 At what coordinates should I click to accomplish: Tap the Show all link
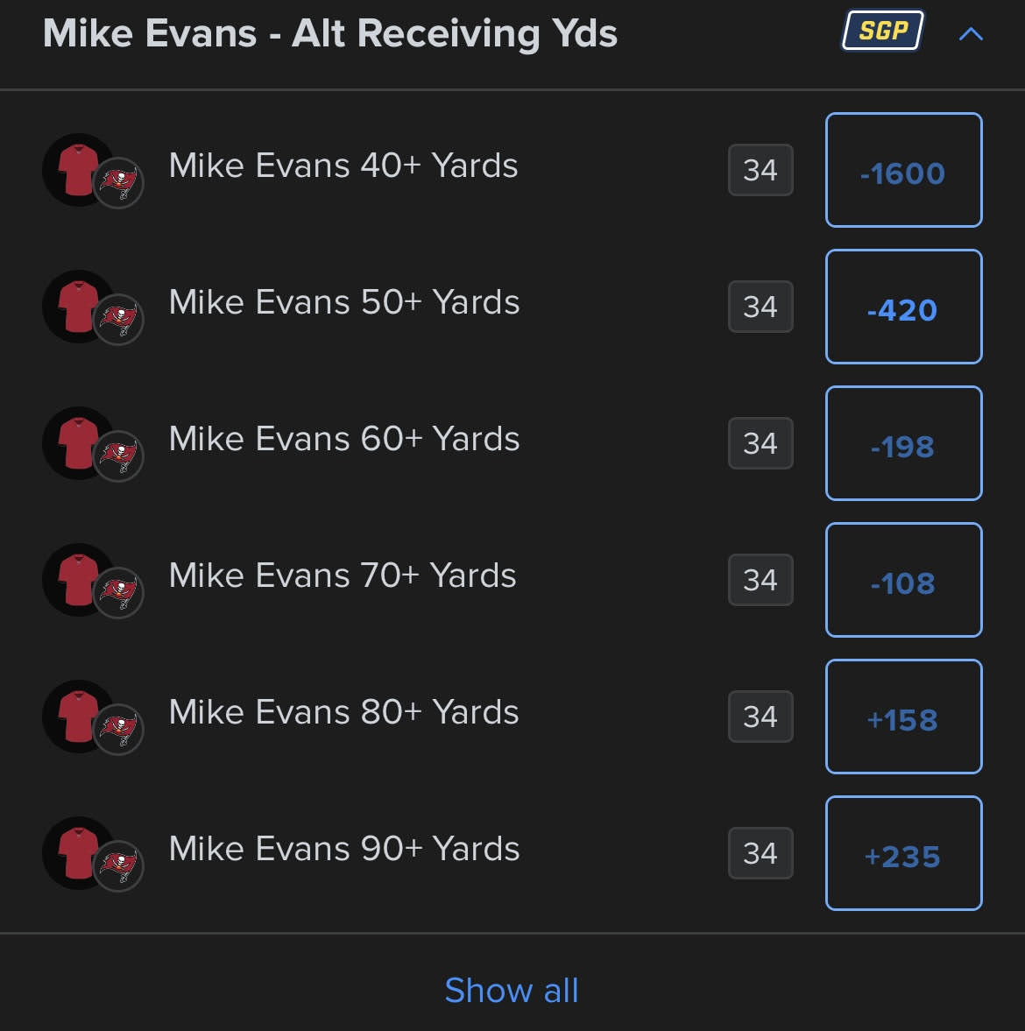(512, 990)
